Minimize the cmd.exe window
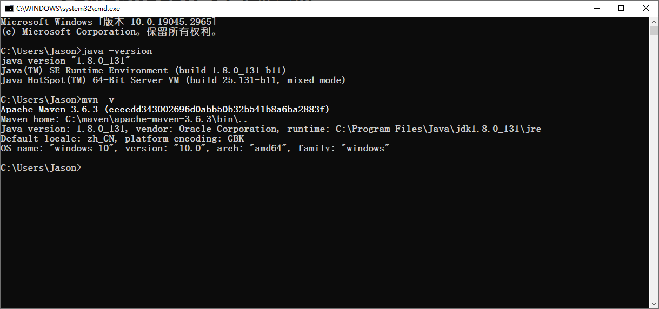The image size is (659, 309). click(597, 8)
